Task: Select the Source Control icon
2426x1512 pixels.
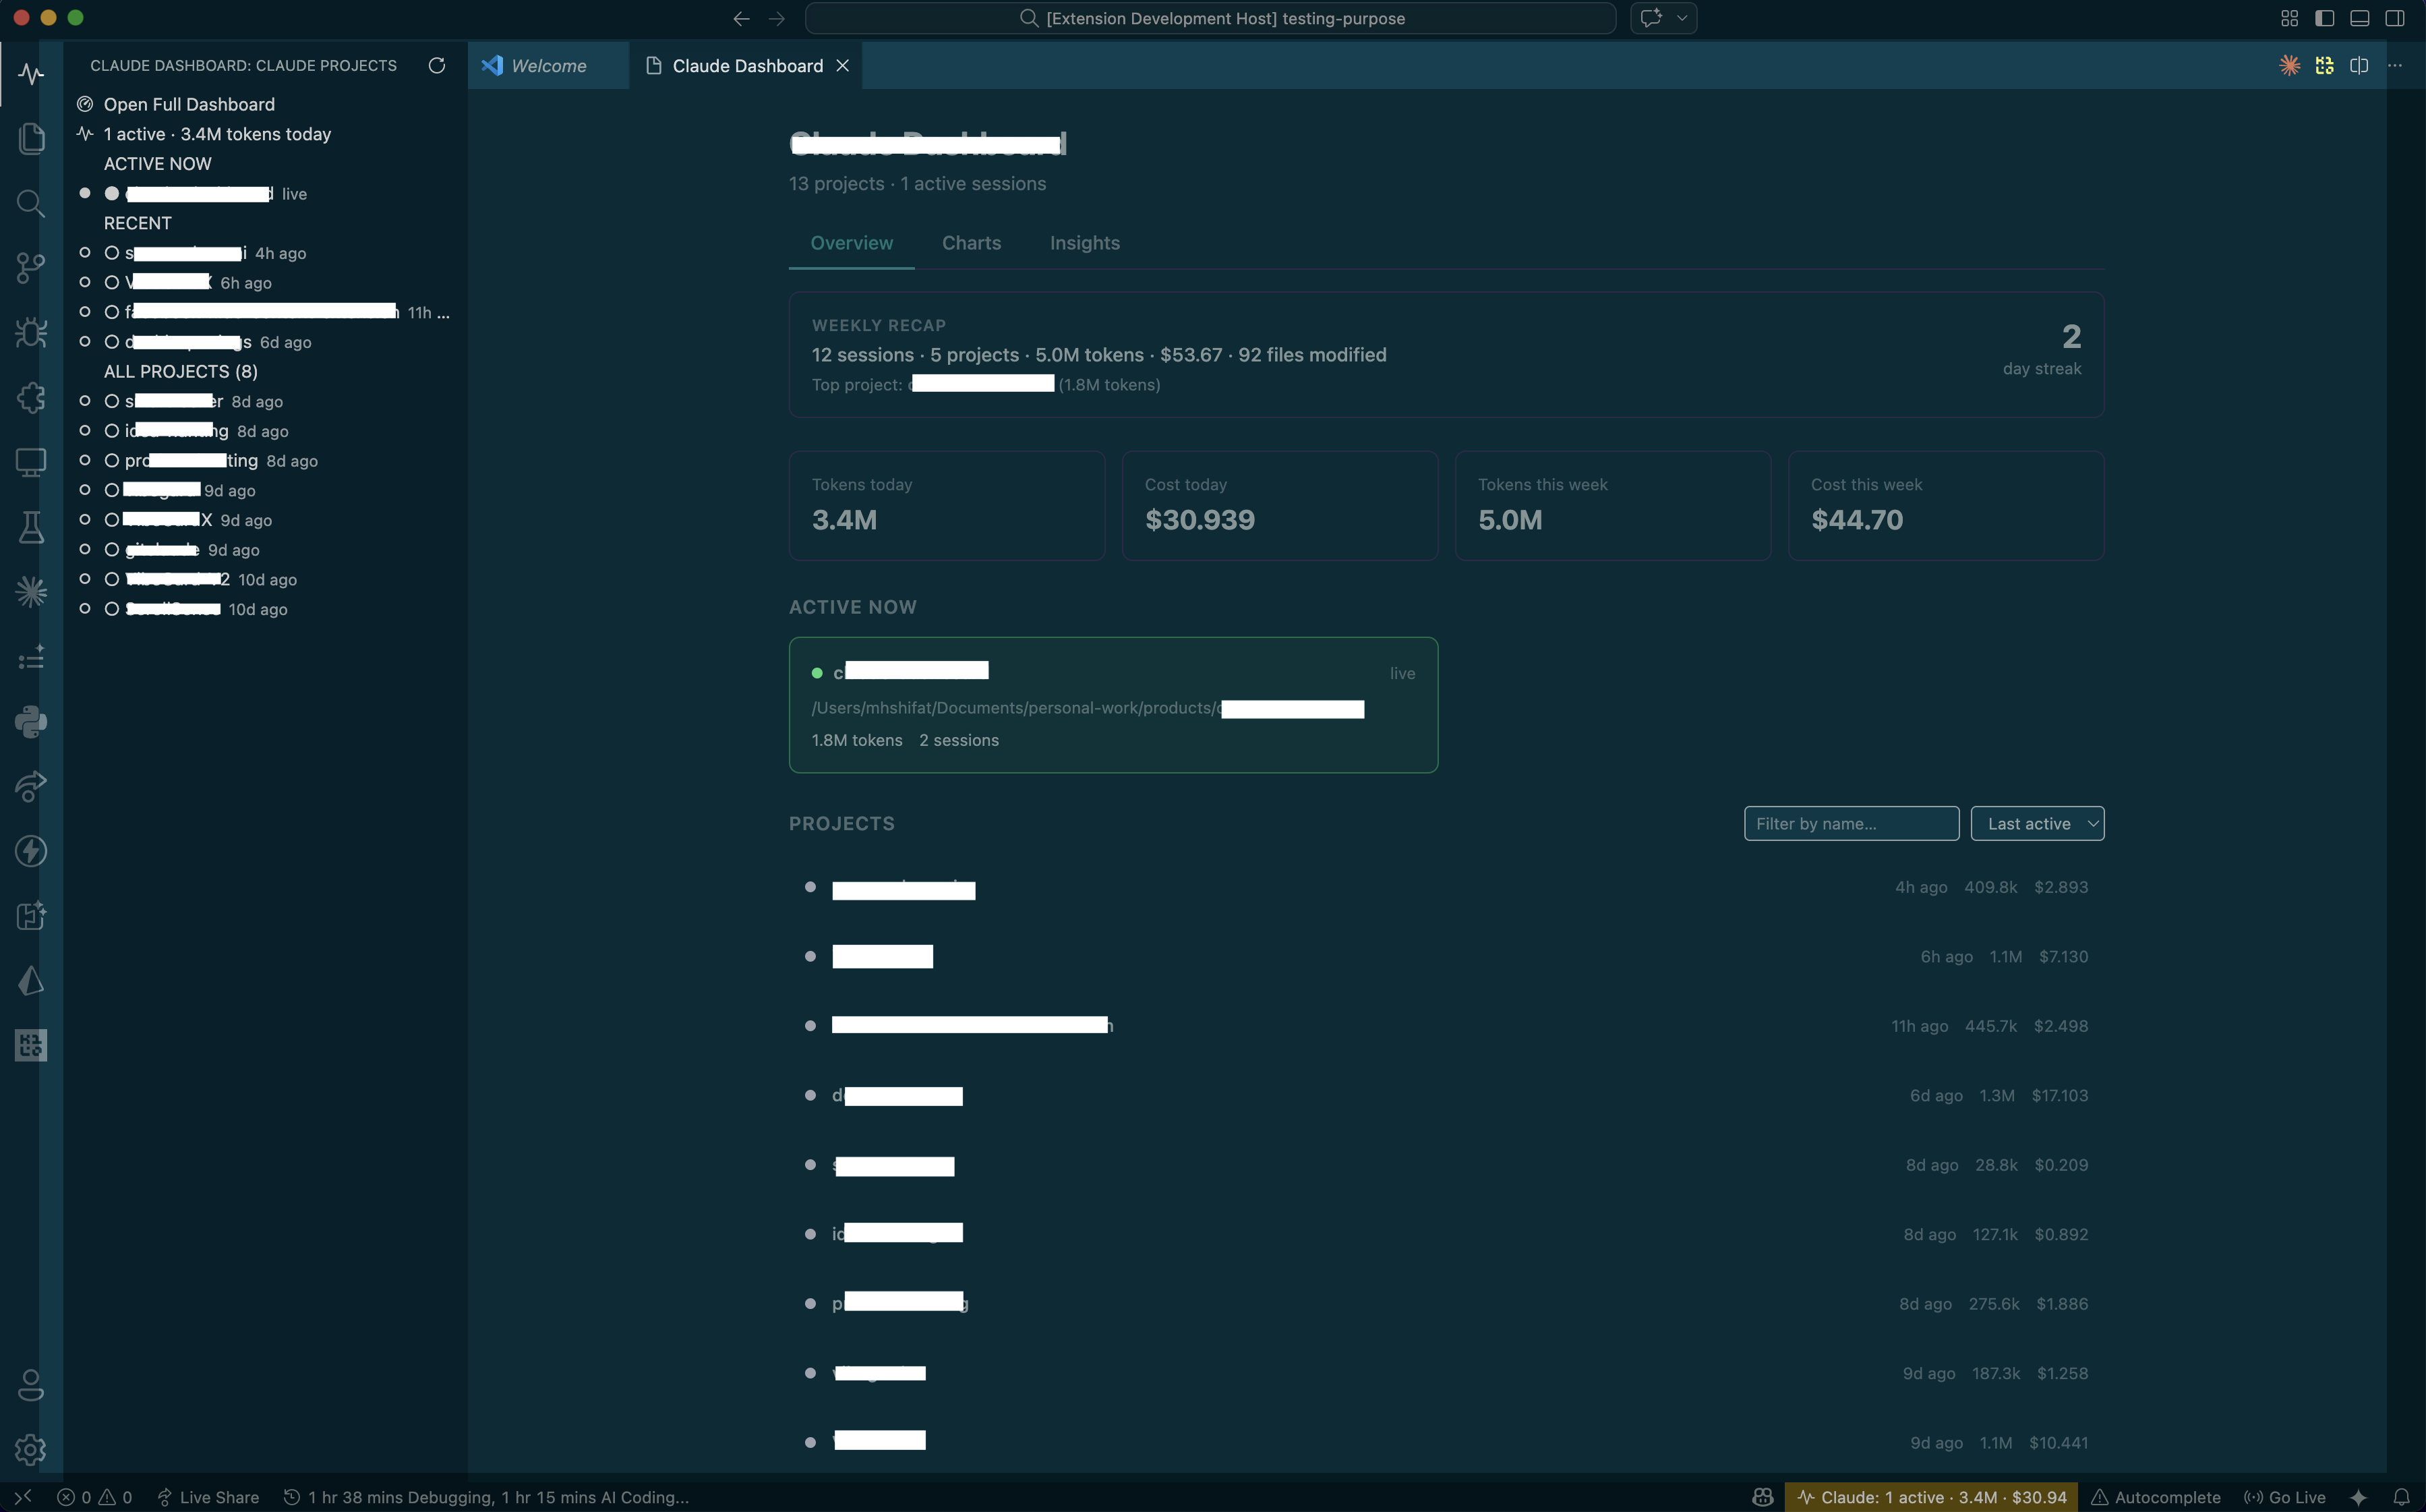Action: 30,268
